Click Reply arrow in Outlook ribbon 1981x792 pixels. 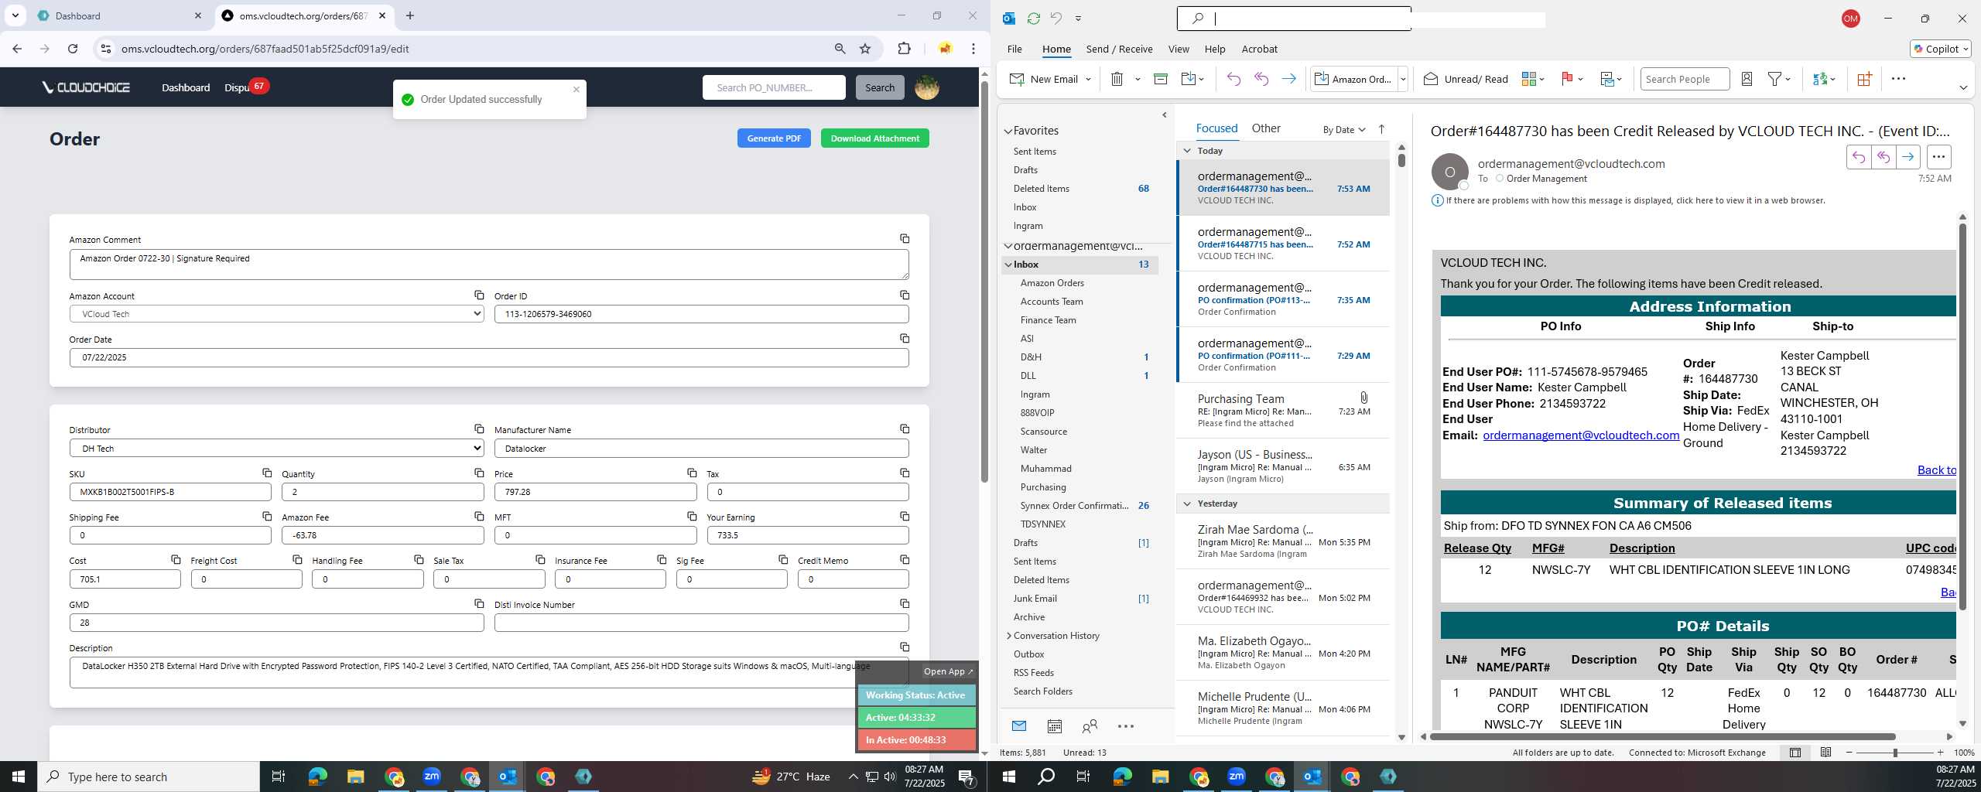click(1233, 79)
